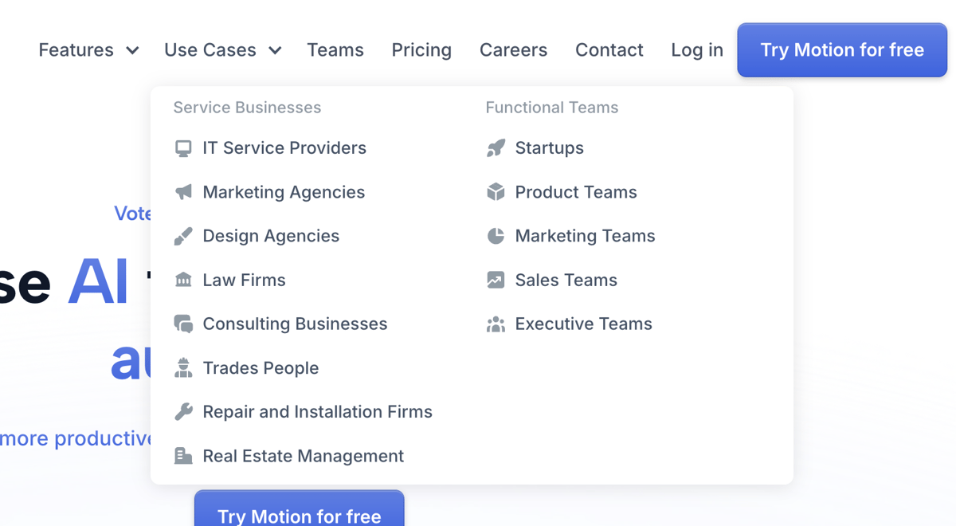Click the rocket icon next to Startups
The image size is (956, 526).
click(496, 147)
